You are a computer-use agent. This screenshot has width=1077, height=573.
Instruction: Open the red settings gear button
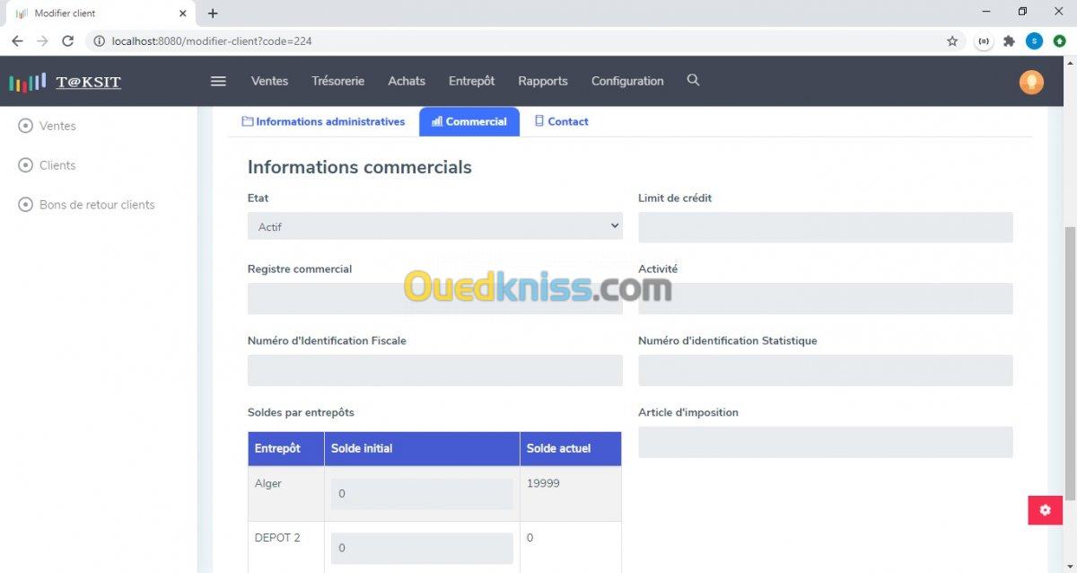[1045, 510]
